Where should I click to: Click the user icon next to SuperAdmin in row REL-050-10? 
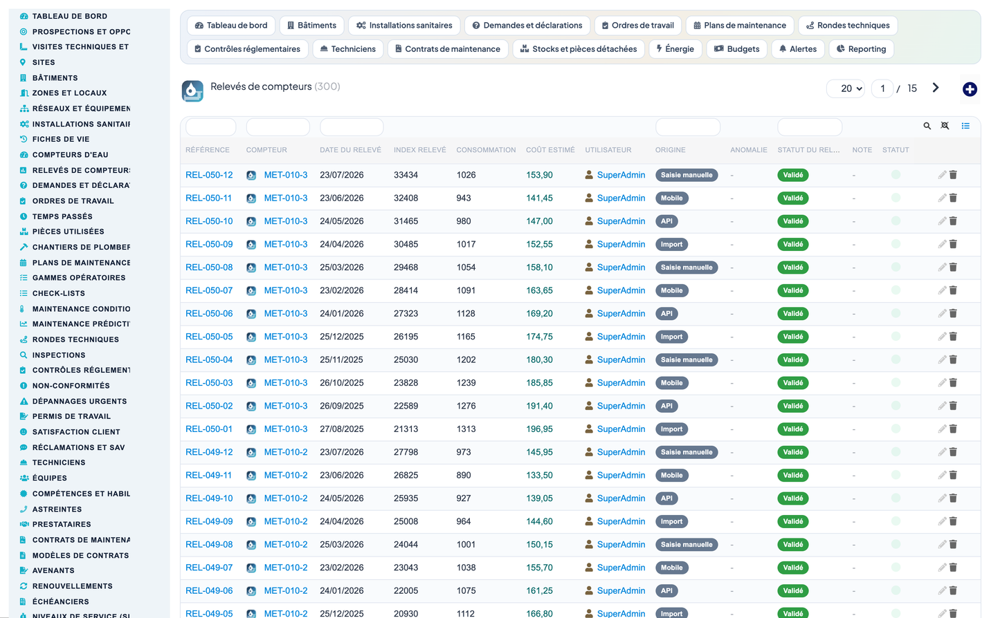coord(589,221)
